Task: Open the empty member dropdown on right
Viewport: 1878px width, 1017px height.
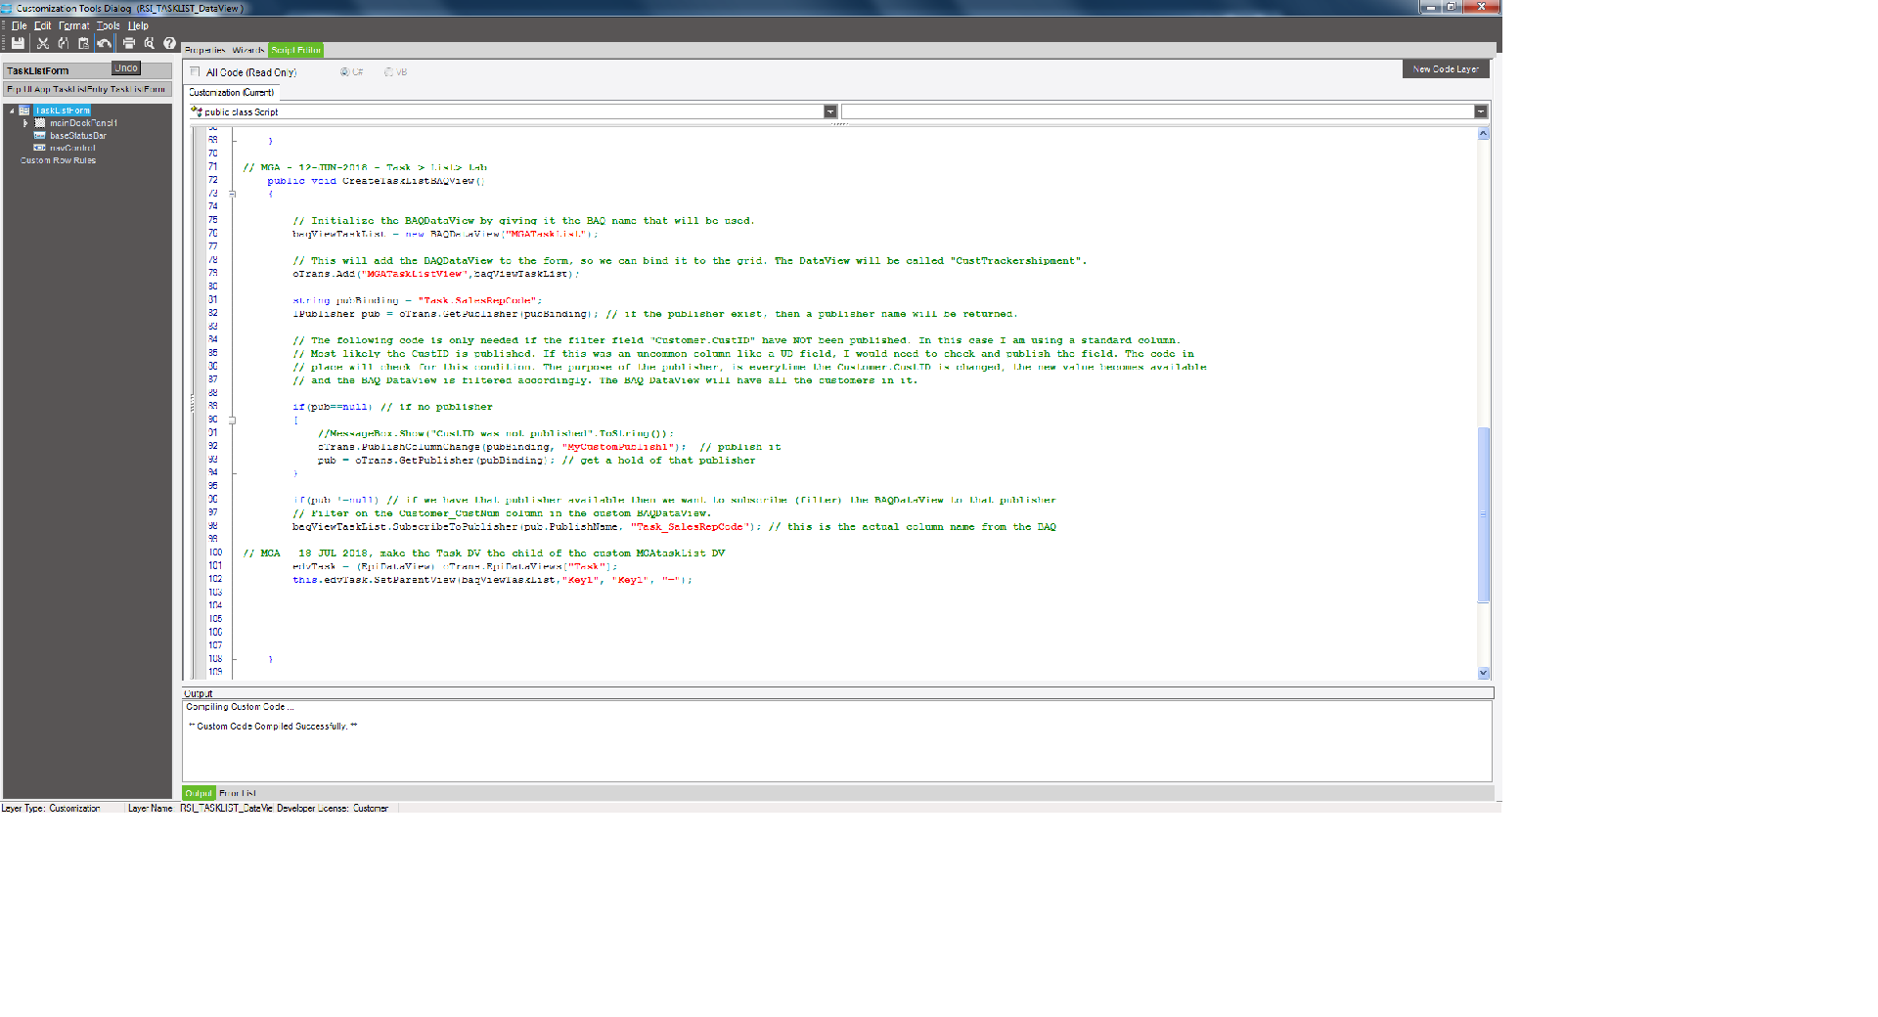Action: point(1481,111)
